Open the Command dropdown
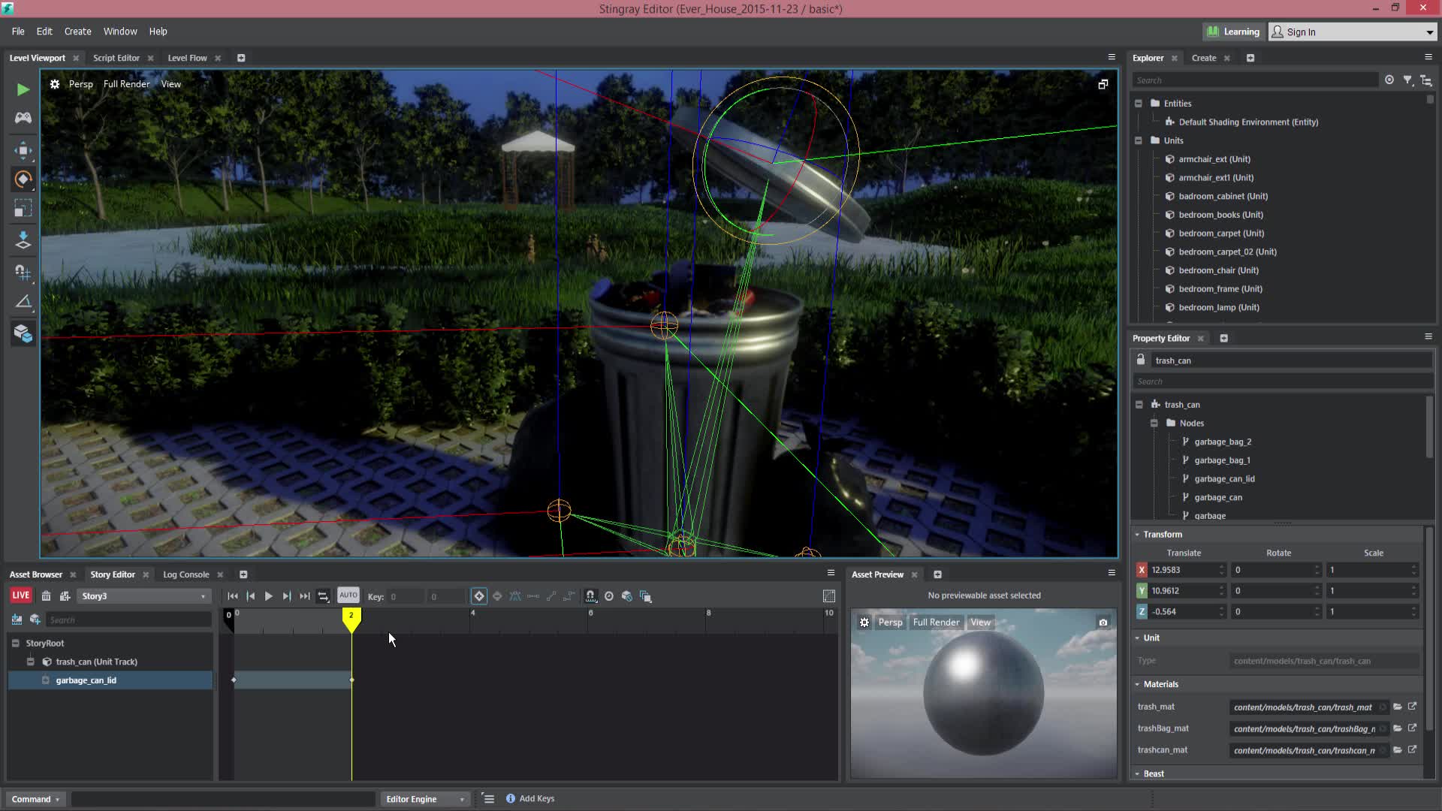The height and width of the screenshot is (811, 1442). [35, 799]
